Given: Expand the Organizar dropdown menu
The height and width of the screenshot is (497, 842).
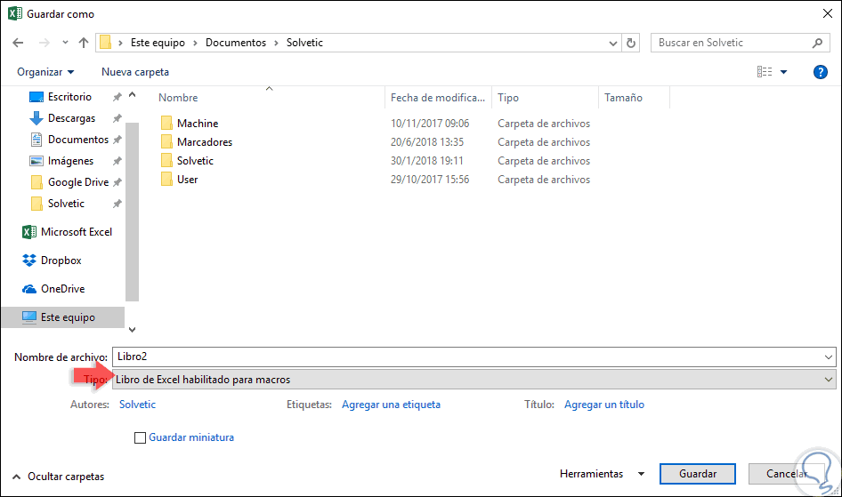Looking at the screenshot, I should click(x=45, y=72).
